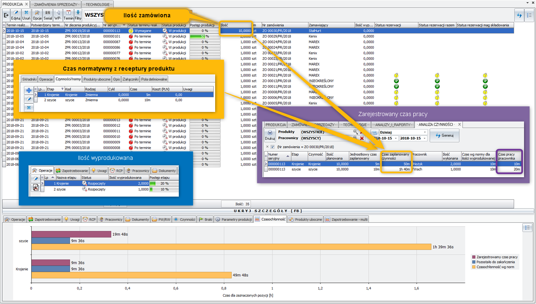Click refresh icon in top-right corner
This screenshot has height=304, width=536.
(x=519, y=15)
